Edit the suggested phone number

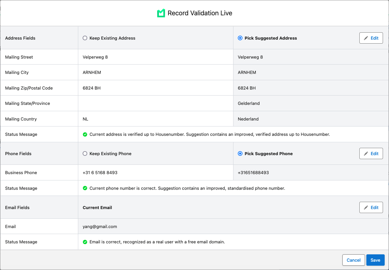[x=371, y=153]
